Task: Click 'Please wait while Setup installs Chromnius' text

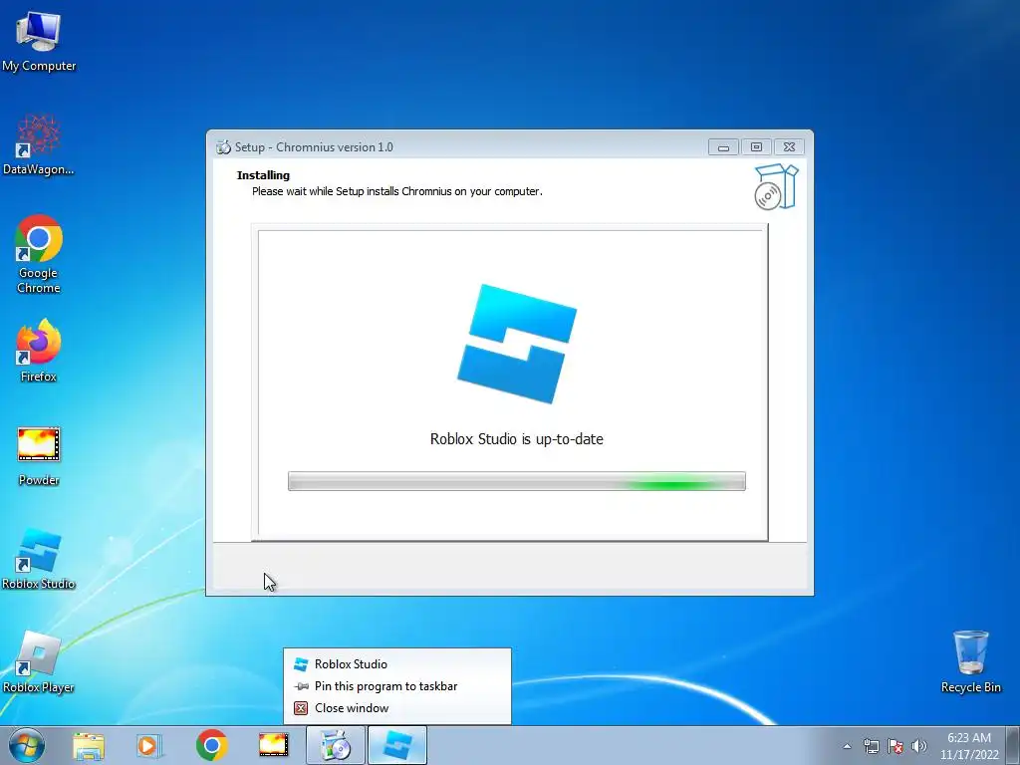Action: point(396,191)
